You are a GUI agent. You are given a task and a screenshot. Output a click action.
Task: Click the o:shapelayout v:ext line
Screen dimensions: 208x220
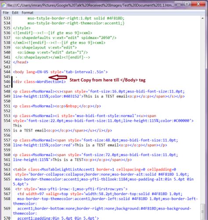tap(46, 47)
